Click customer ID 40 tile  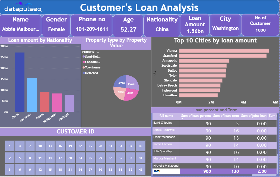pos(141,146)
